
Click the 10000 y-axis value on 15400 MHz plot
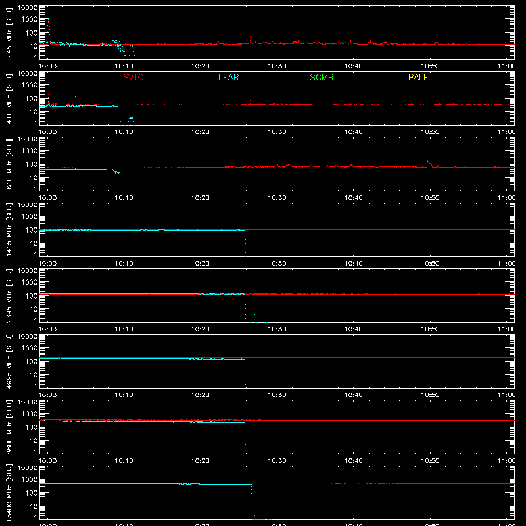click(28, 468)
